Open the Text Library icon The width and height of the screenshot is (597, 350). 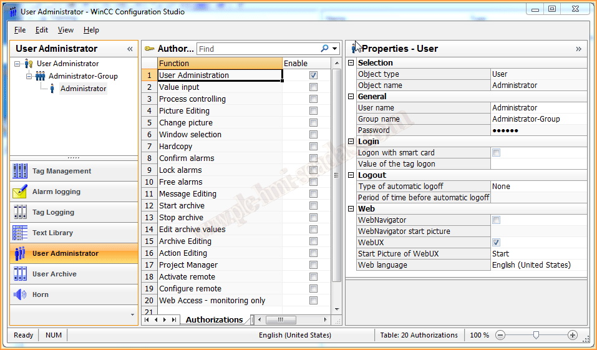[x=20, y=233]
